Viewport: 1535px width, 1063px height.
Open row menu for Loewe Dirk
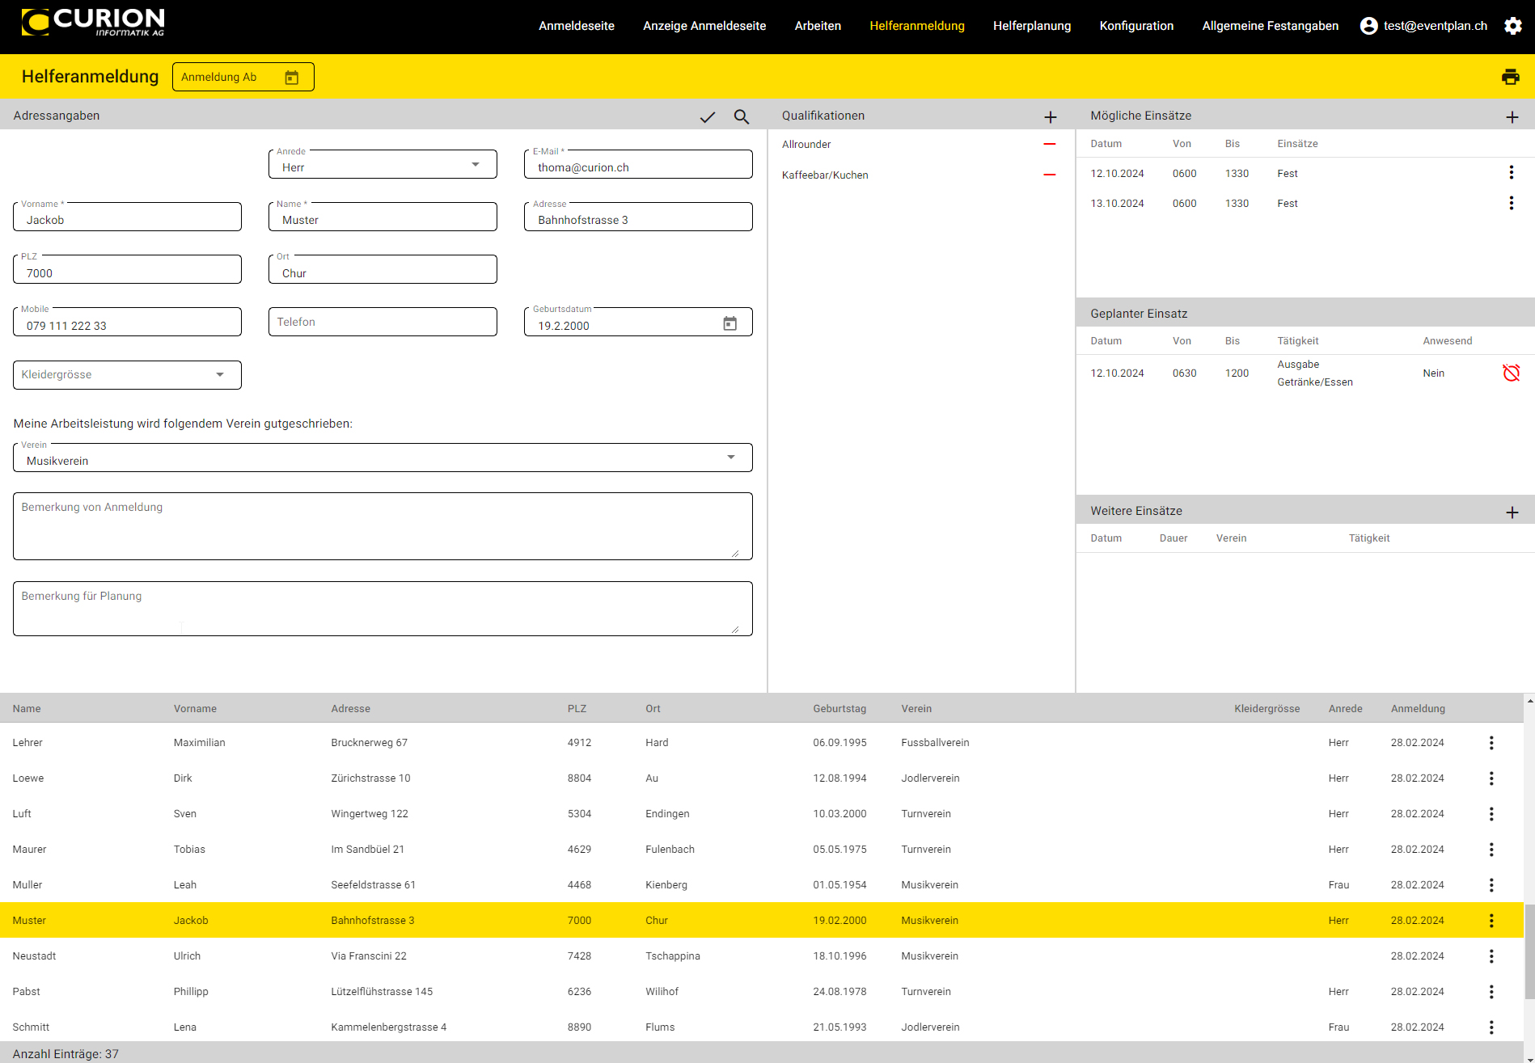[x=1491, y=778]
